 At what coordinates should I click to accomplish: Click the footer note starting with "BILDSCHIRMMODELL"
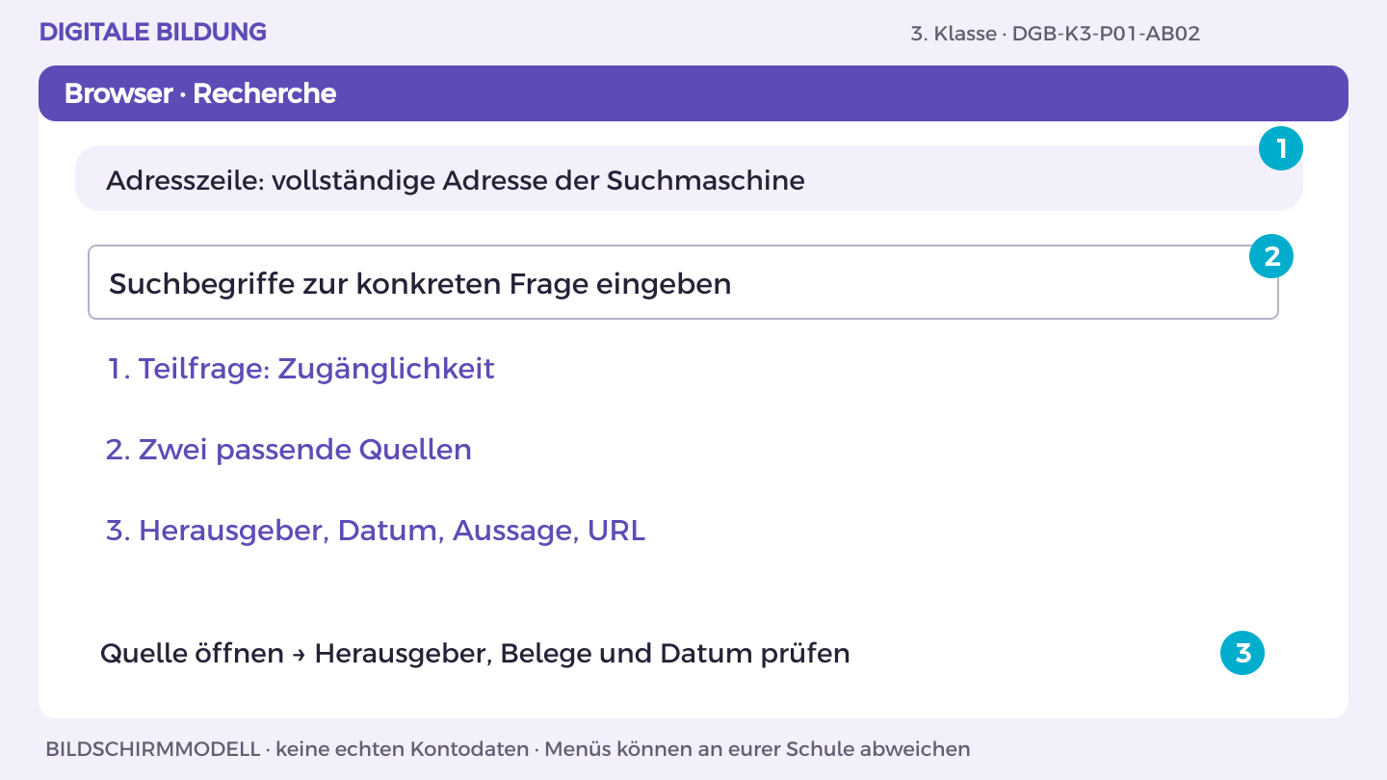(x=508, y=749)
